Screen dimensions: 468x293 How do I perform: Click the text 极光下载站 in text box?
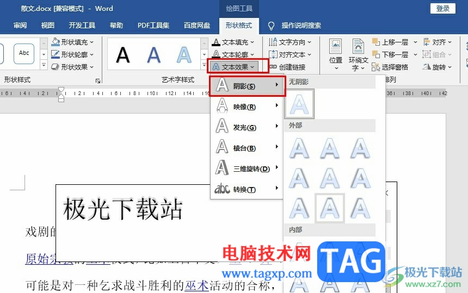pyautogui.click(x=122, y=209)
